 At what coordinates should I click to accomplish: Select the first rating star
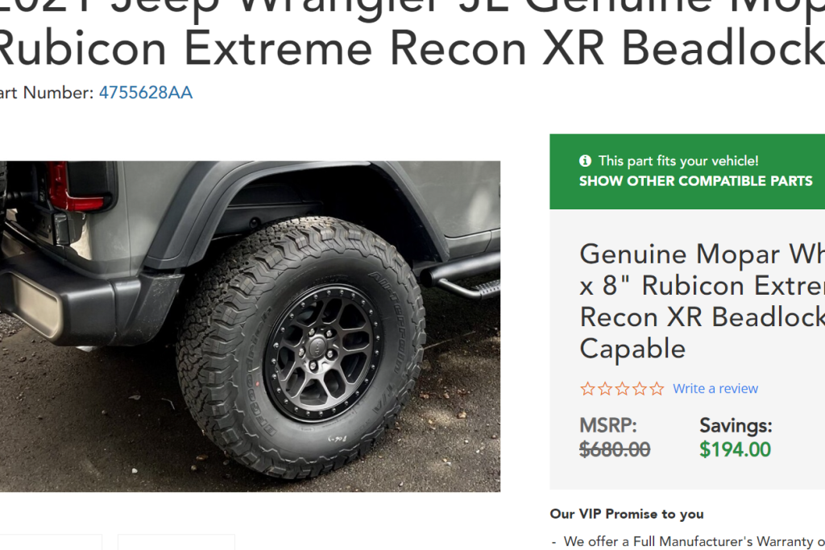coord(587,389)
